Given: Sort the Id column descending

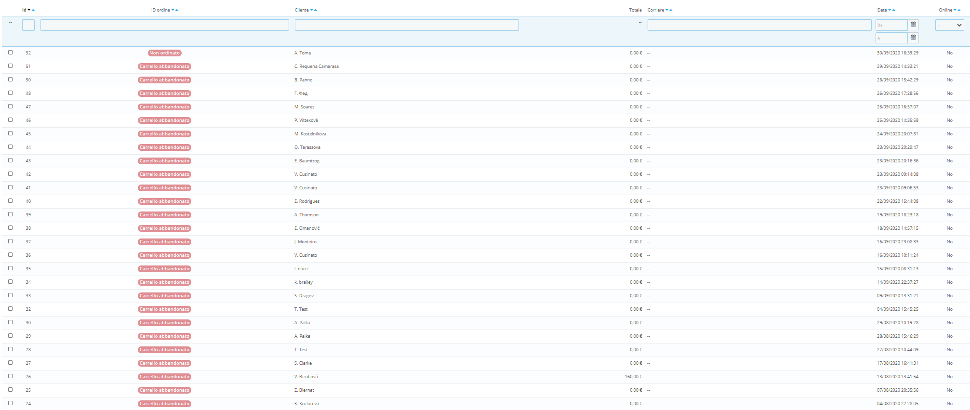Looking at the screenshot, I should (29, 10).
